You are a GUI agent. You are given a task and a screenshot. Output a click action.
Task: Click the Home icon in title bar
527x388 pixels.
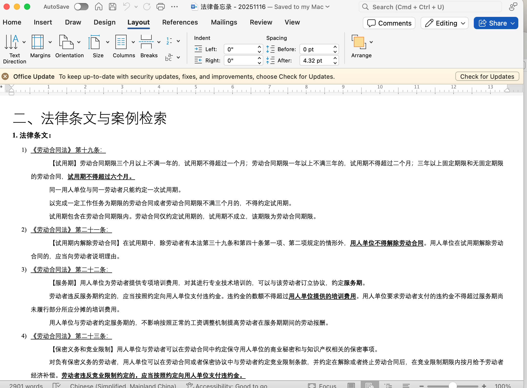[98, 7]
